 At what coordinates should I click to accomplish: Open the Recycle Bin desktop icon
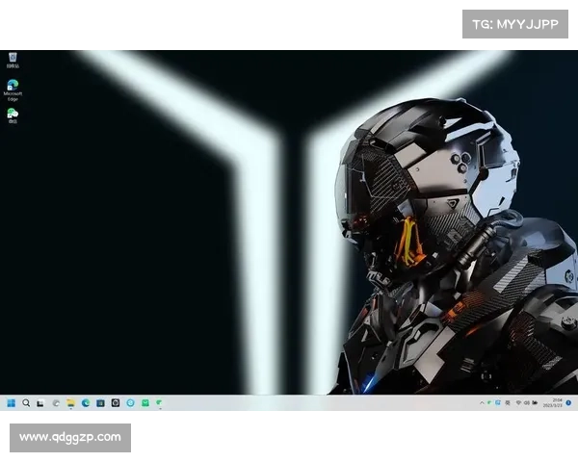(12, 60)
